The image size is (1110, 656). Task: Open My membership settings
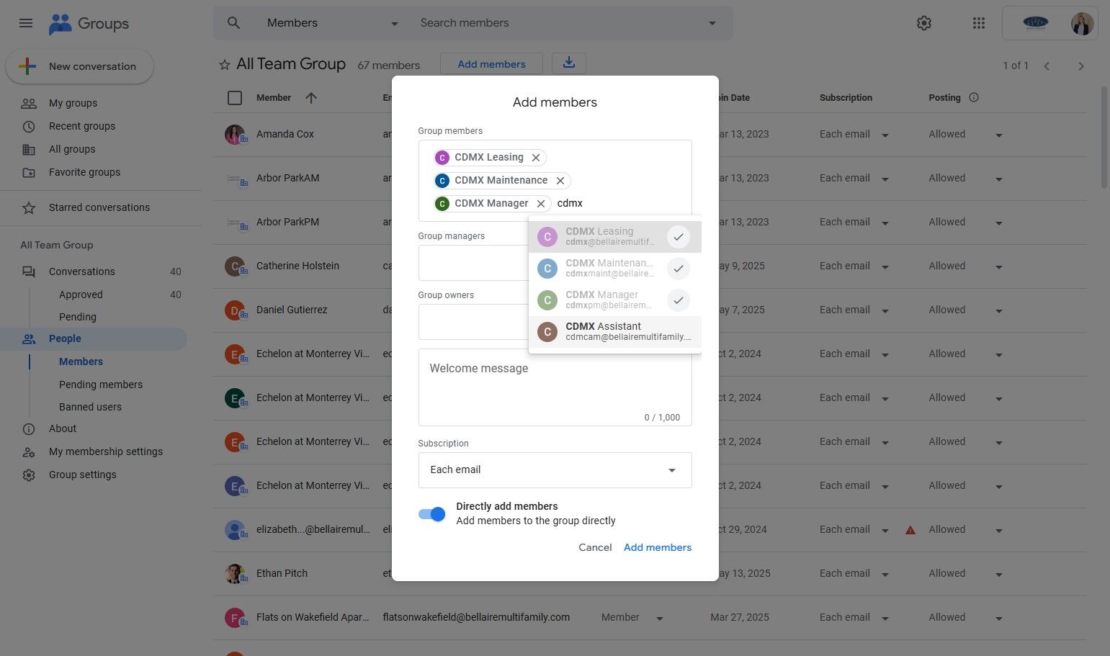point(106,451)
